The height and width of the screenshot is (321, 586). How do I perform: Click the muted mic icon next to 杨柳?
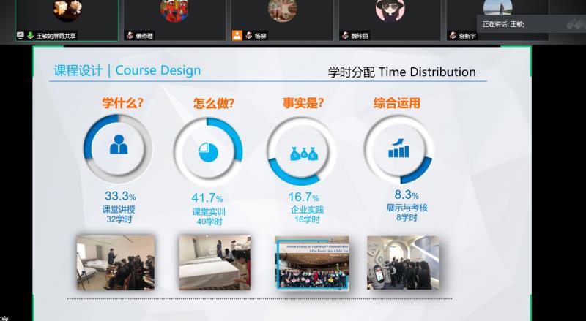click(249, 35)
